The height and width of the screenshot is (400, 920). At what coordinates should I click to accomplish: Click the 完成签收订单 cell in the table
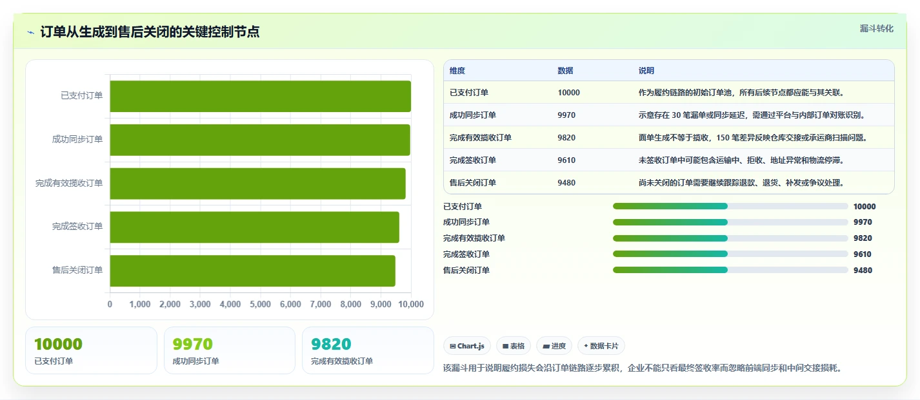coord(473,160)
